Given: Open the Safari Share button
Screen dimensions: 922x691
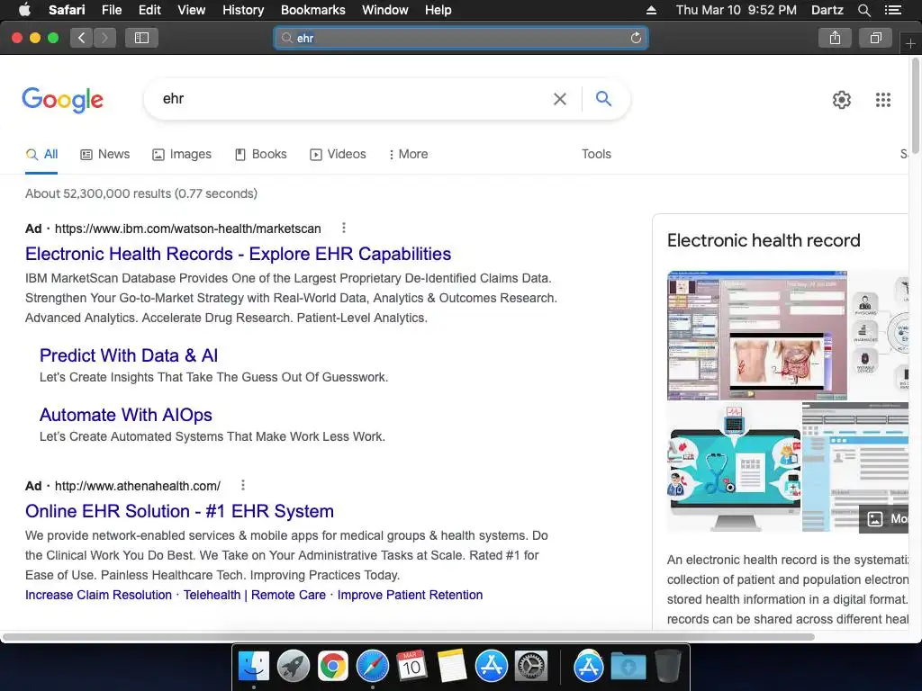Looking at the screenshot, I should coord(835,38).
